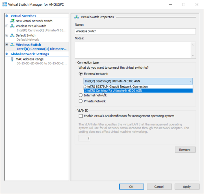
Task: Select the Wireless Switch entry
Action: (x=29, y=45)
